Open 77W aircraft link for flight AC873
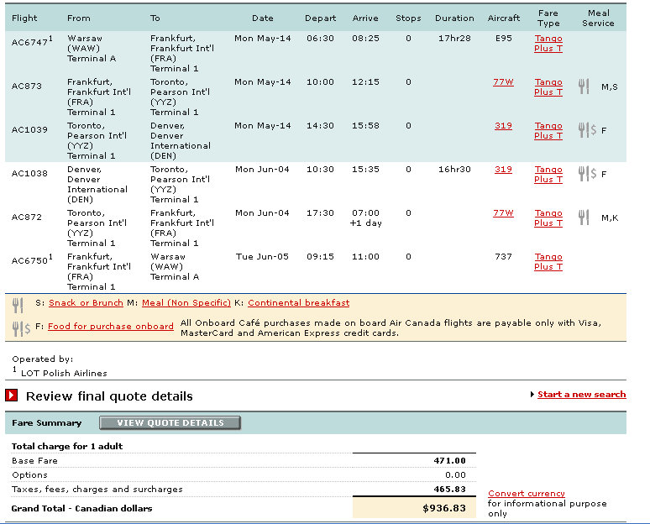Screen dimensions: 650x524 pyautogui.click(x=503, y=81)
